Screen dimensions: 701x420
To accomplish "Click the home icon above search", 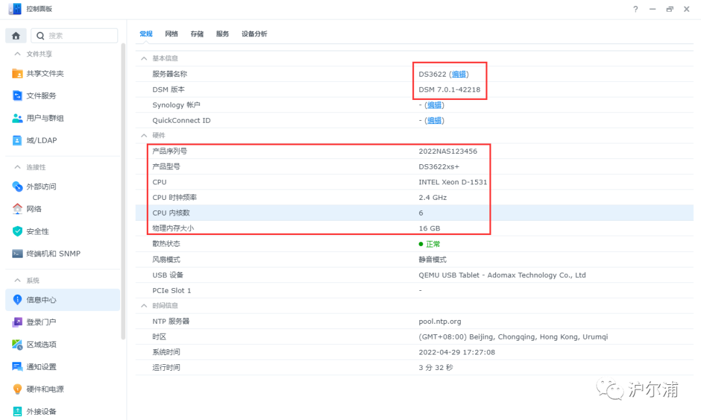I will point(15,35).
